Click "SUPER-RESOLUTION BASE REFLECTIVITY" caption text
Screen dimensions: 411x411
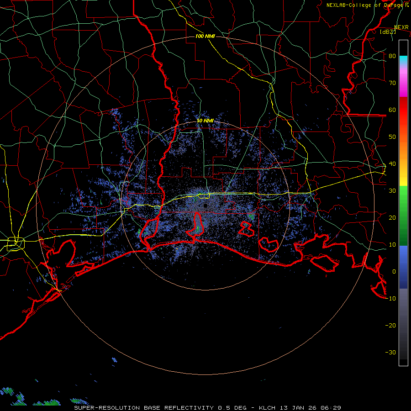(144, 408)
